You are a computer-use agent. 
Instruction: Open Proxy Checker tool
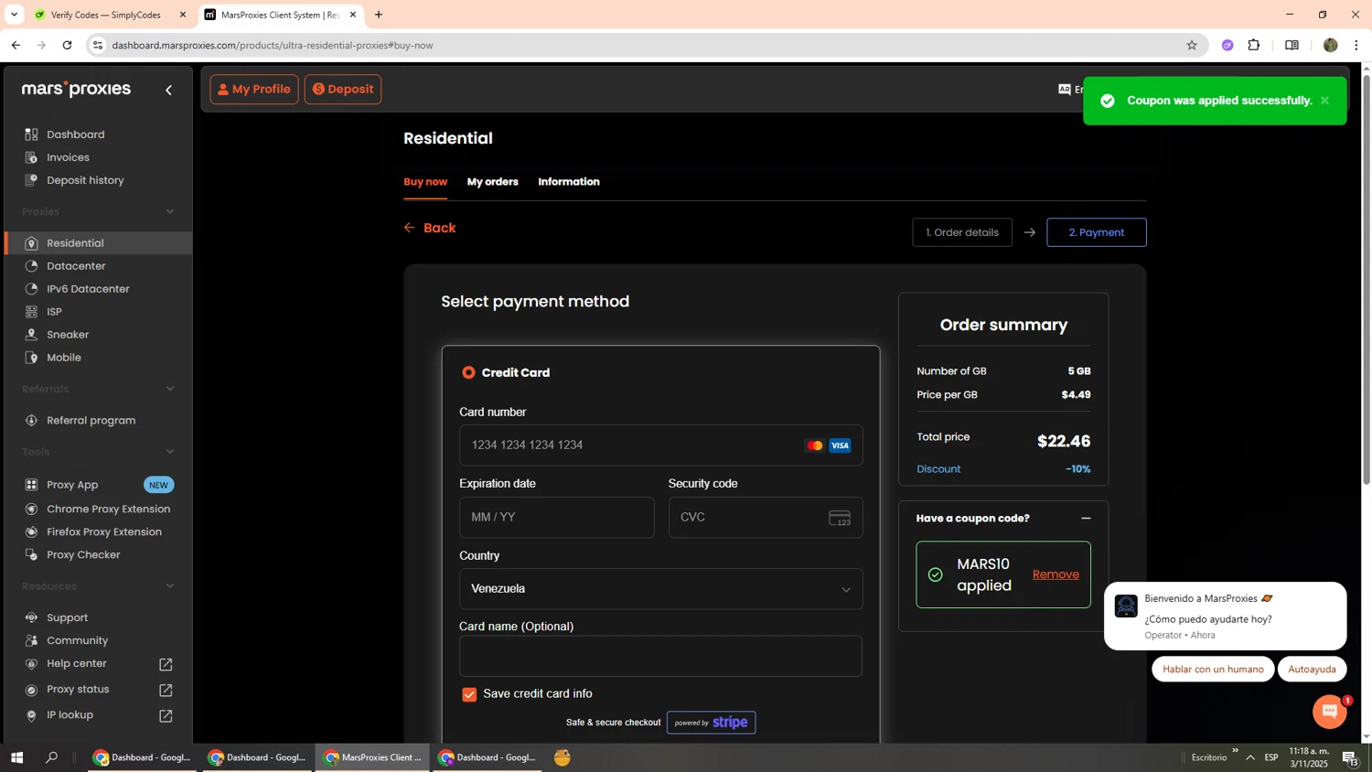pyautogui.click(x=83, y=554)
